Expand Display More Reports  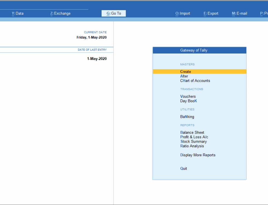coord(198,155)
